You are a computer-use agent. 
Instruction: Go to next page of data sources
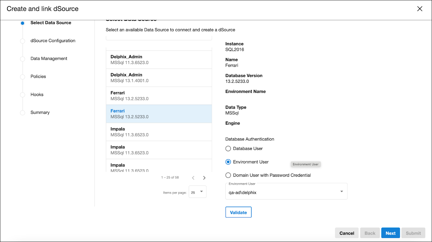(x=204, y=178)
